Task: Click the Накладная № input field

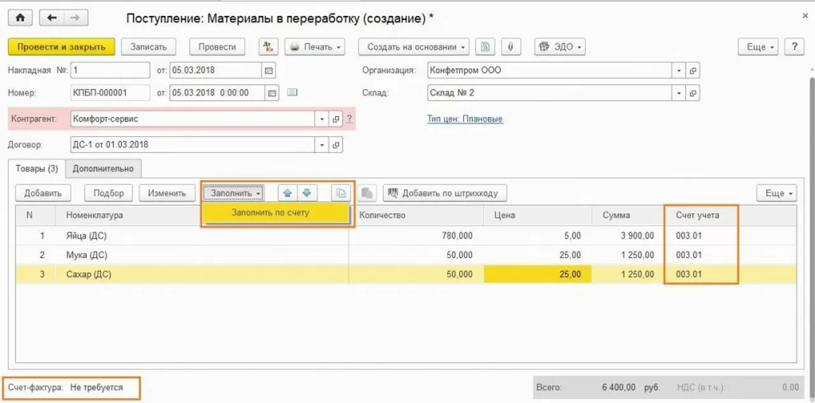Action: point(110,71)
